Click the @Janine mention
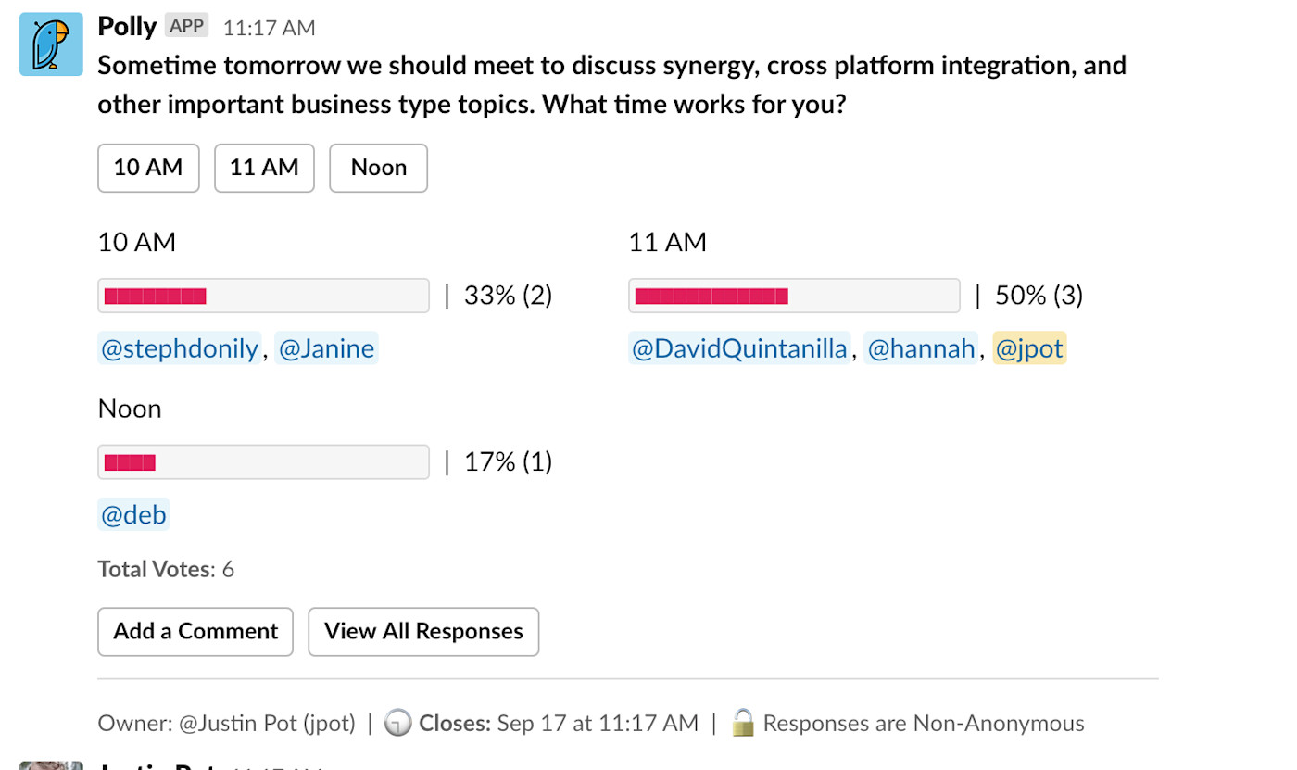Viewport: 1297px width, 770px height. [x=326, y=348]
